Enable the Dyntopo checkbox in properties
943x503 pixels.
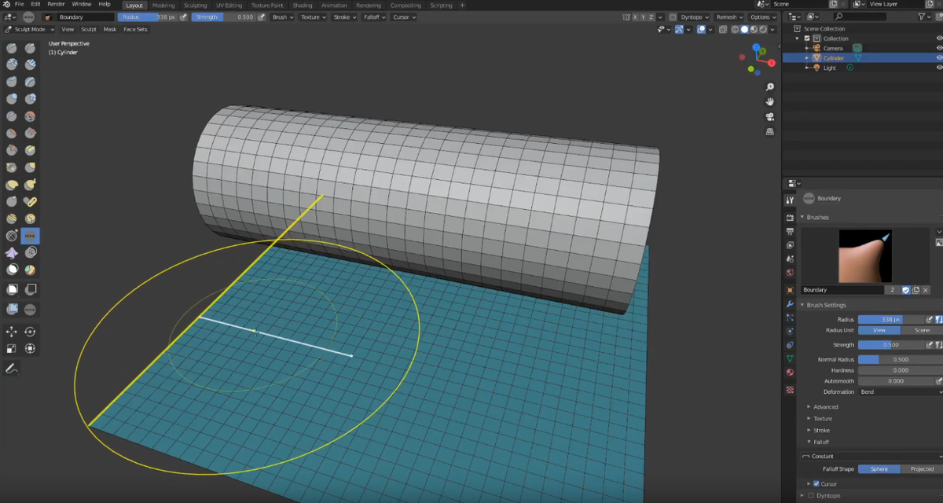pyautogui.click(x=810, y=495)
